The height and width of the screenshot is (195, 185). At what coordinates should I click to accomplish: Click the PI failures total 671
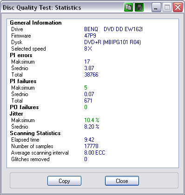(x=88, y=101)
